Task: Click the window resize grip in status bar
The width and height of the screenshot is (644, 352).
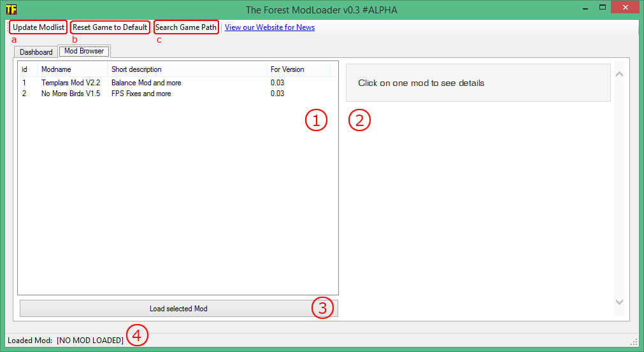Action: (x=634, y=342)
